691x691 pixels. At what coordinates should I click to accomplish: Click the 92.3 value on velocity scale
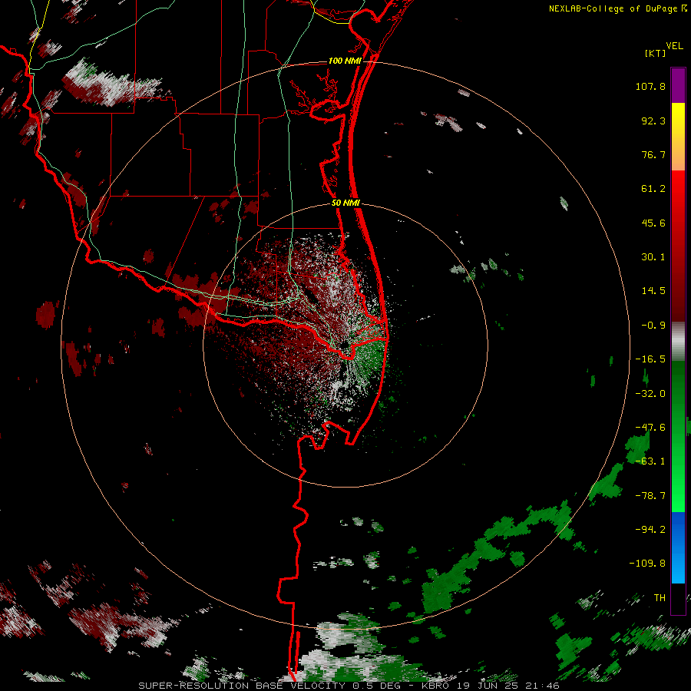[x=653, y=121]
